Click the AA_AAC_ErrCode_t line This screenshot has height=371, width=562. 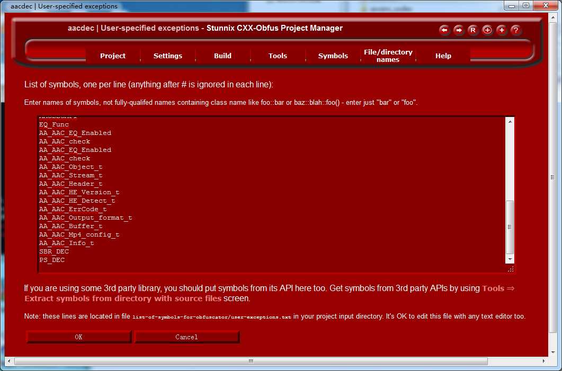click(x=73, y=209)
